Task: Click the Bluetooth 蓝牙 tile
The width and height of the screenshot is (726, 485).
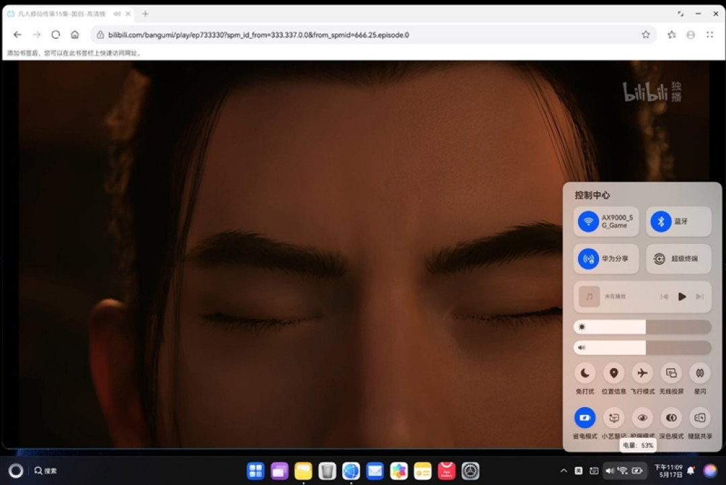Action: [x=678, y=221]
